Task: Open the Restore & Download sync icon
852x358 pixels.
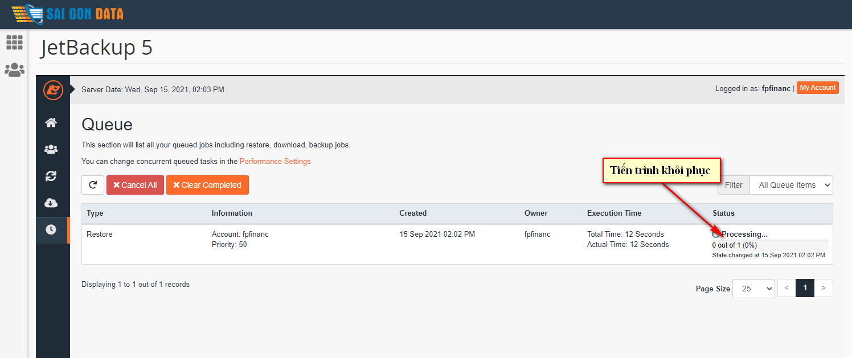Action: (51, 176)
